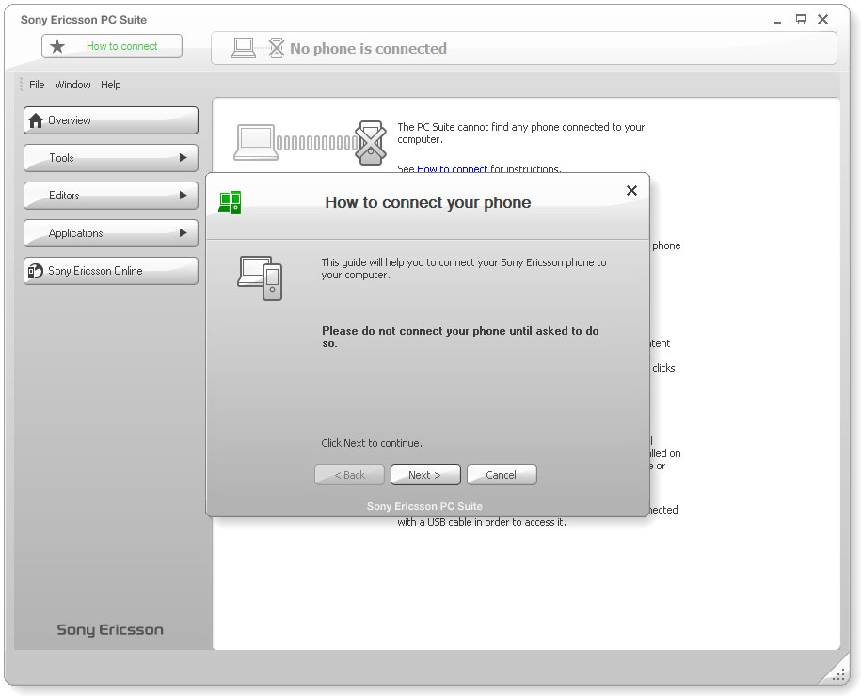Click the Overview house icon
Image resolution: width=861 pixels, height=696 pixels.
(x=36, y=120)
